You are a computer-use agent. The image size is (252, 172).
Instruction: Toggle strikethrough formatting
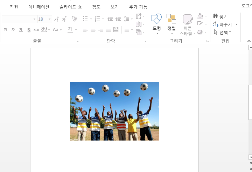click(36, 30)
